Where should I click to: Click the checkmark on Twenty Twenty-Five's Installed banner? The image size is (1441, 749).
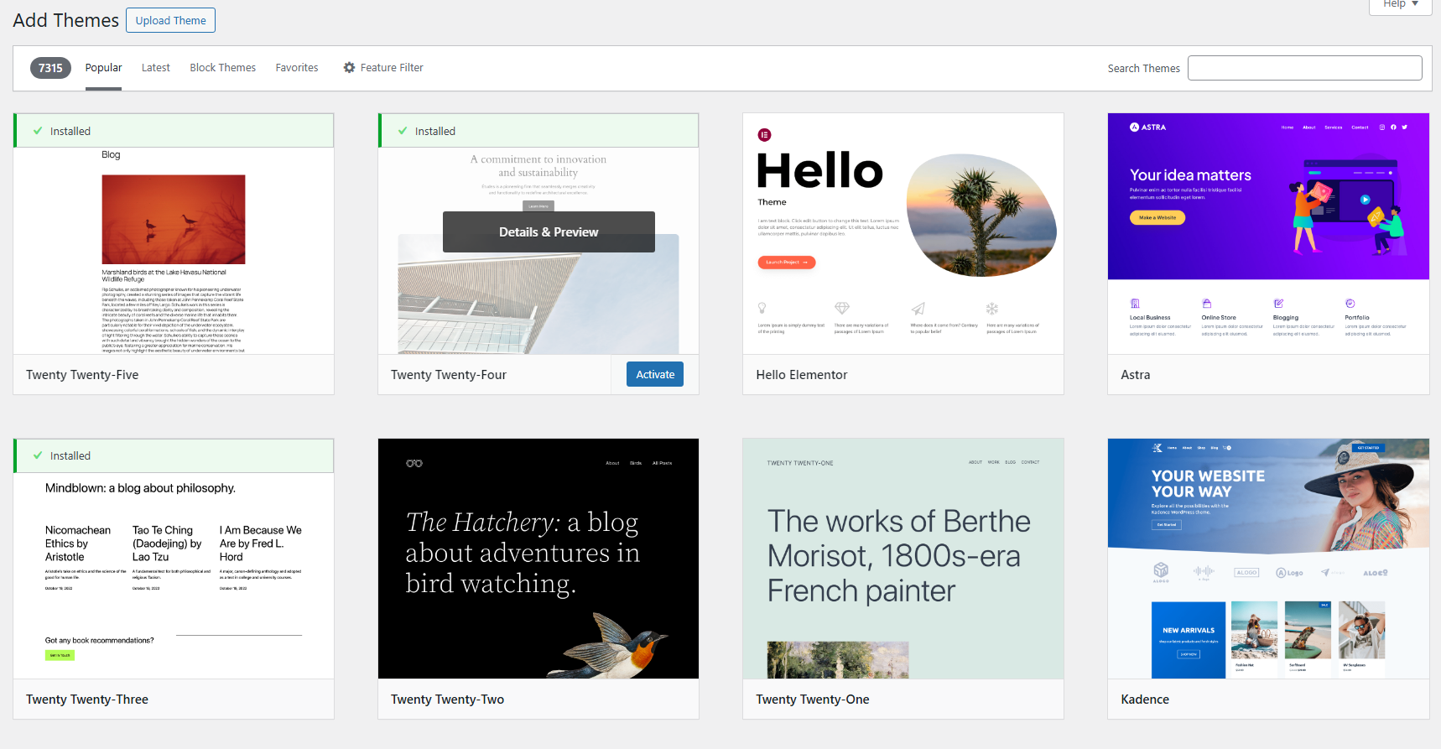(x=38, y=131)
